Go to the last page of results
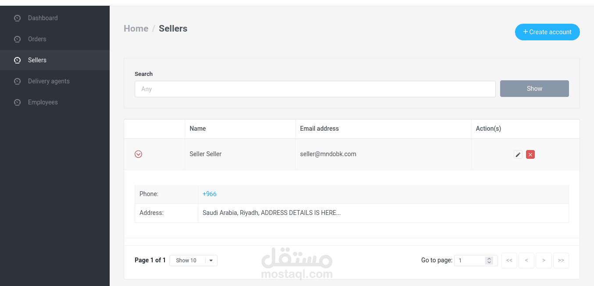This screenshot has height=286, width=594. point(561,261)
